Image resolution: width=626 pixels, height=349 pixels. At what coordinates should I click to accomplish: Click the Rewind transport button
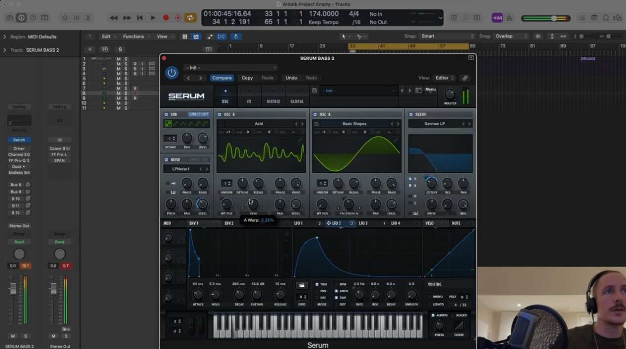[114, 18]
